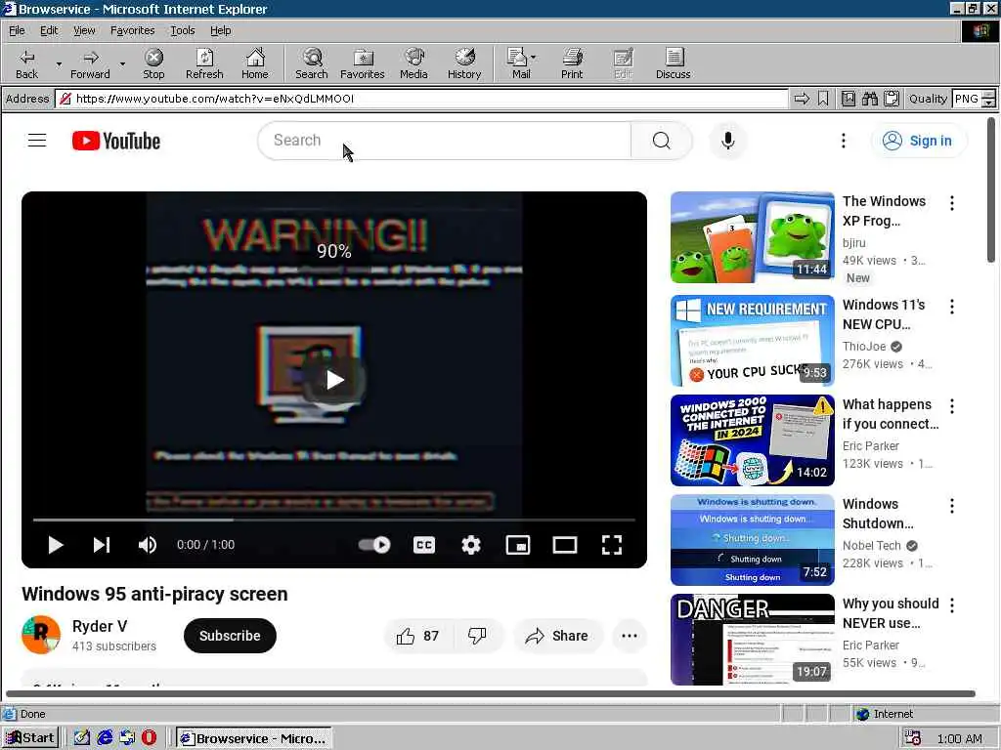
Task: Dislike the video
Action: 477,636
